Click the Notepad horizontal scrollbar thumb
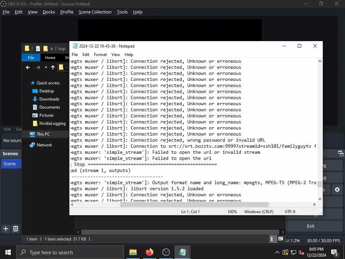Screen dimensions: 345x259 click(x=194, y=205)
